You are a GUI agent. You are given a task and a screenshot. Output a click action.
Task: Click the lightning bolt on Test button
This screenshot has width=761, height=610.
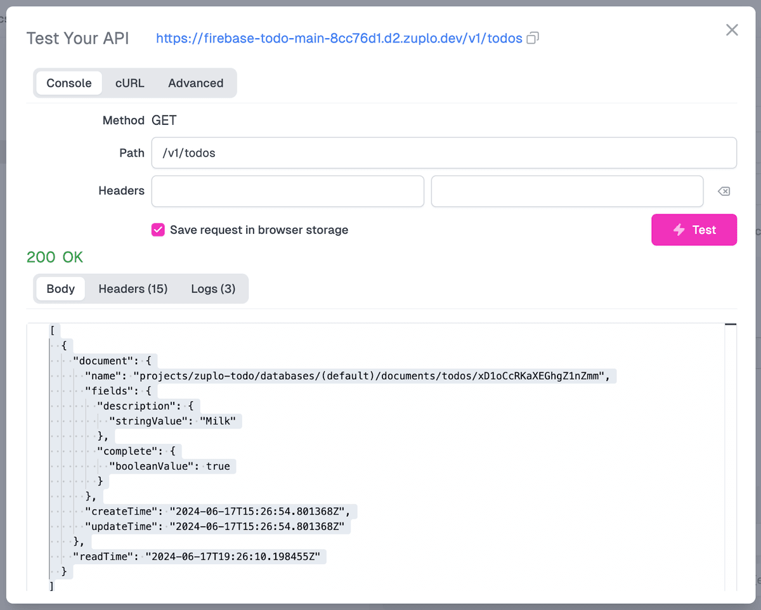click(680, 230)
